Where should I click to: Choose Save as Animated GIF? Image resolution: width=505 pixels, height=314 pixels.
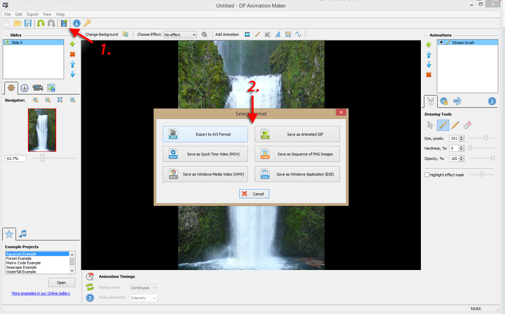tap(297, 134)
